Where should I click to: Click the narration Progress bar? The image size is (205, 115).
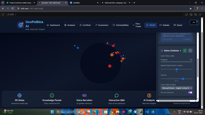tap(177, 62)
